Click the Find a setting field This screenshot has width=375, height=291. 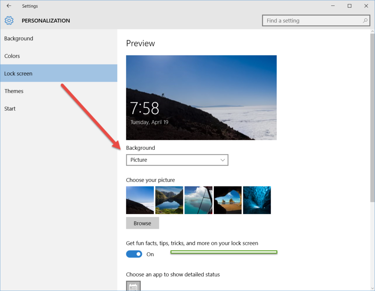coord(316,20)
